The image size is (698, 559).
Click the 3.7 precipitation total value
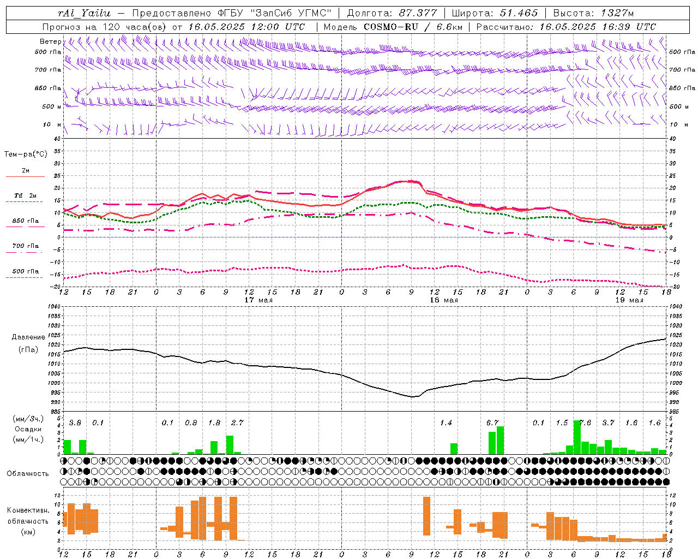pyautogui.click(x=608, y=423)
